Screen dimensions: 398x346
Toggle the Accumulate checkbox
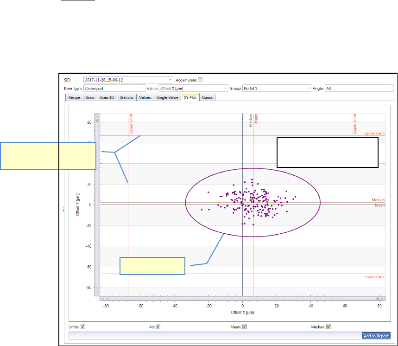(200, 80)
